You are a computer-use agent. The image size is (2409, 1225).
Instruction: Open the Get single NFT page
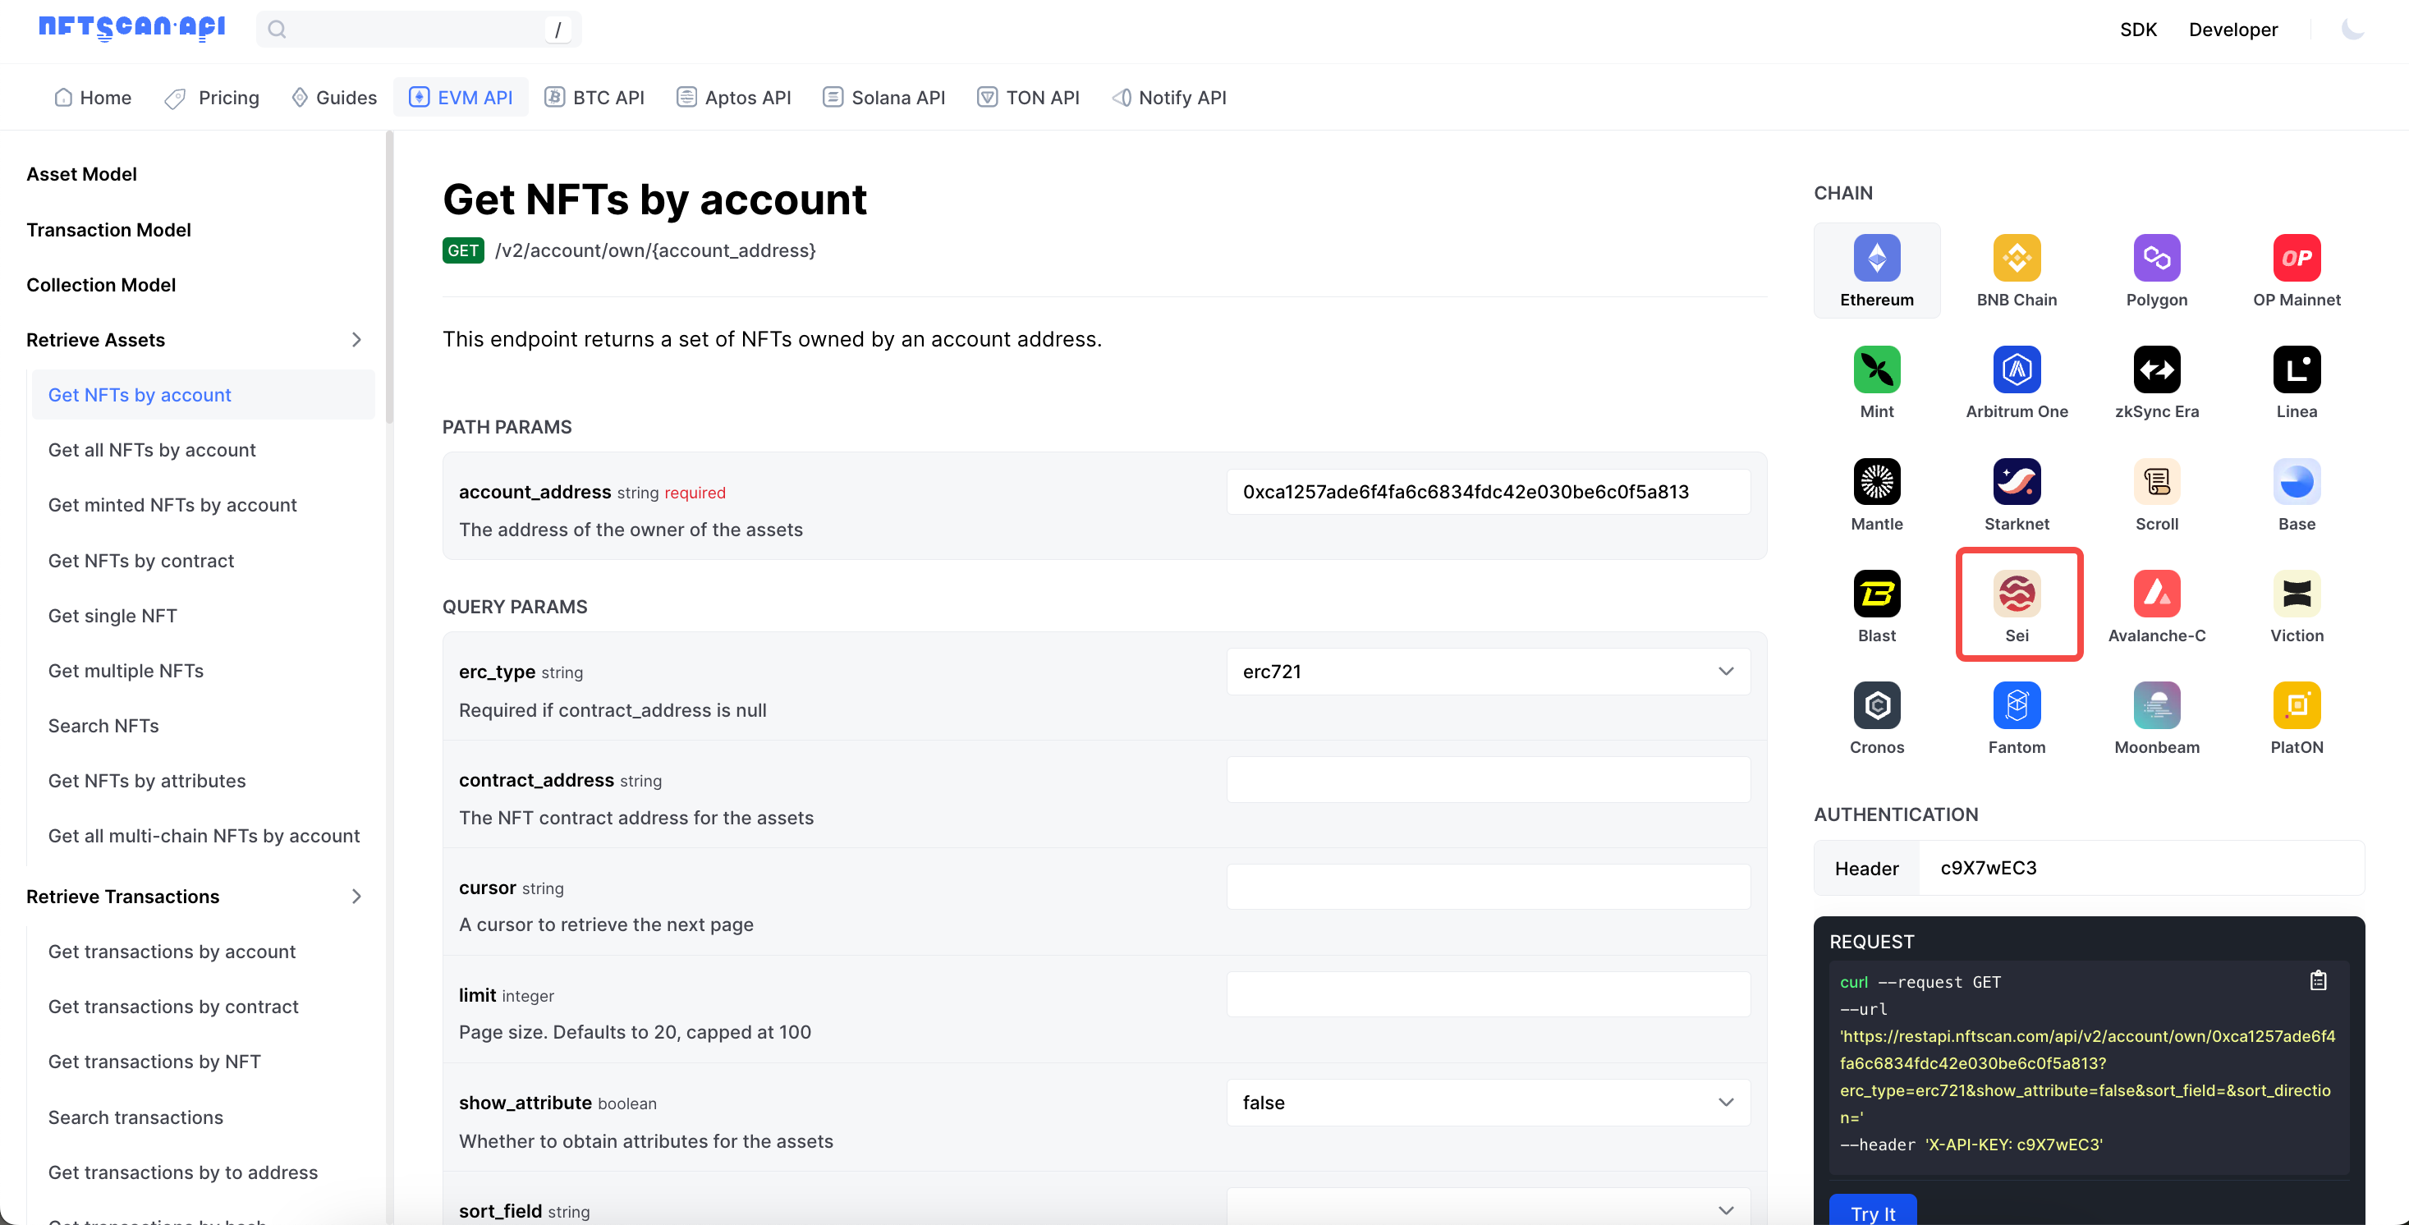tap(112, 615)
